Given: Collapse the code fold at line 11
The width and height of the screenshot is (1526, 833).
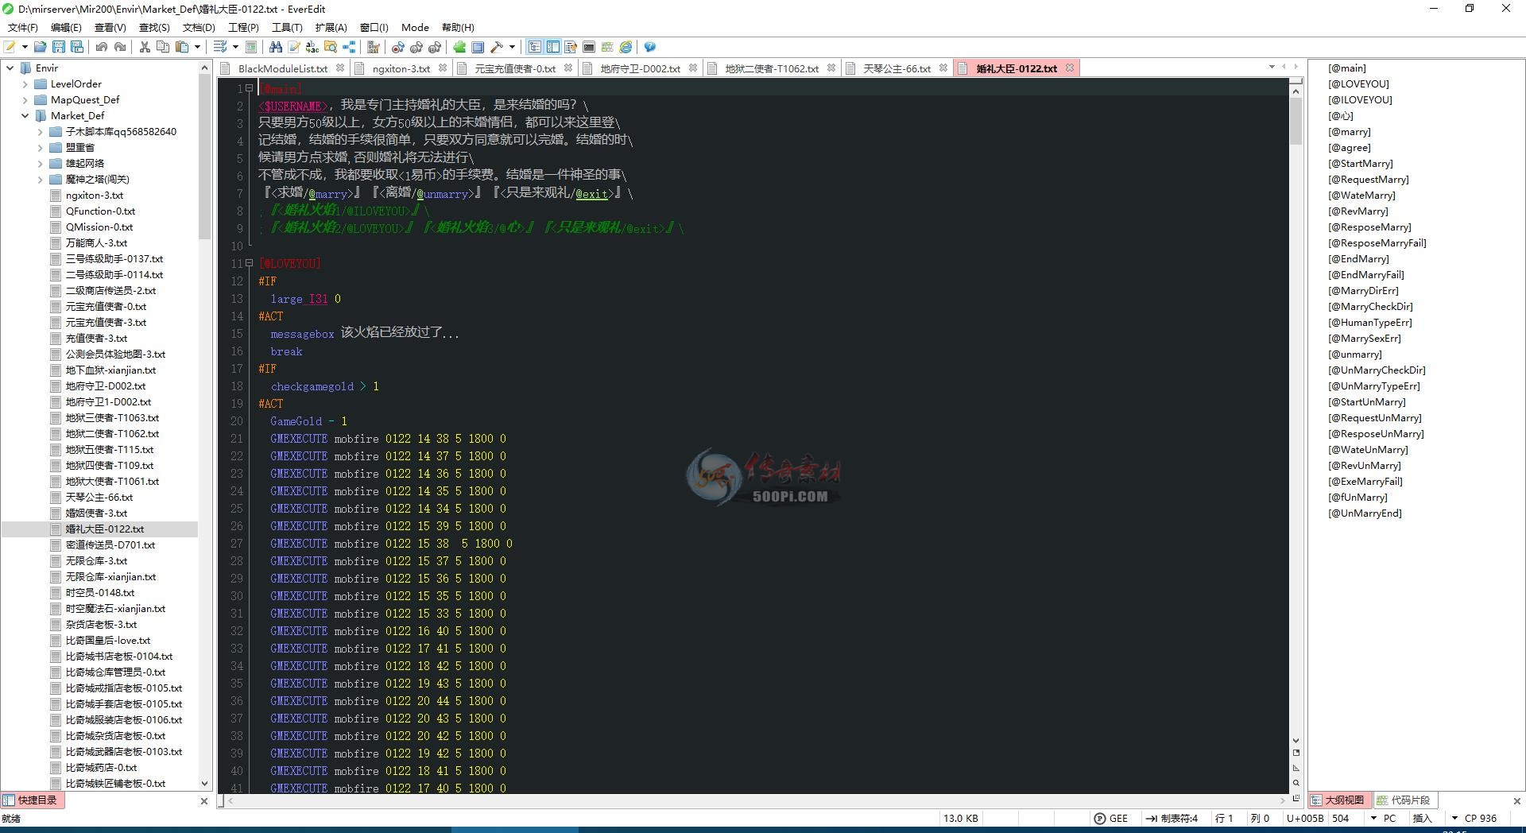Looking at the screenshot, I should [x=250, y=263].
